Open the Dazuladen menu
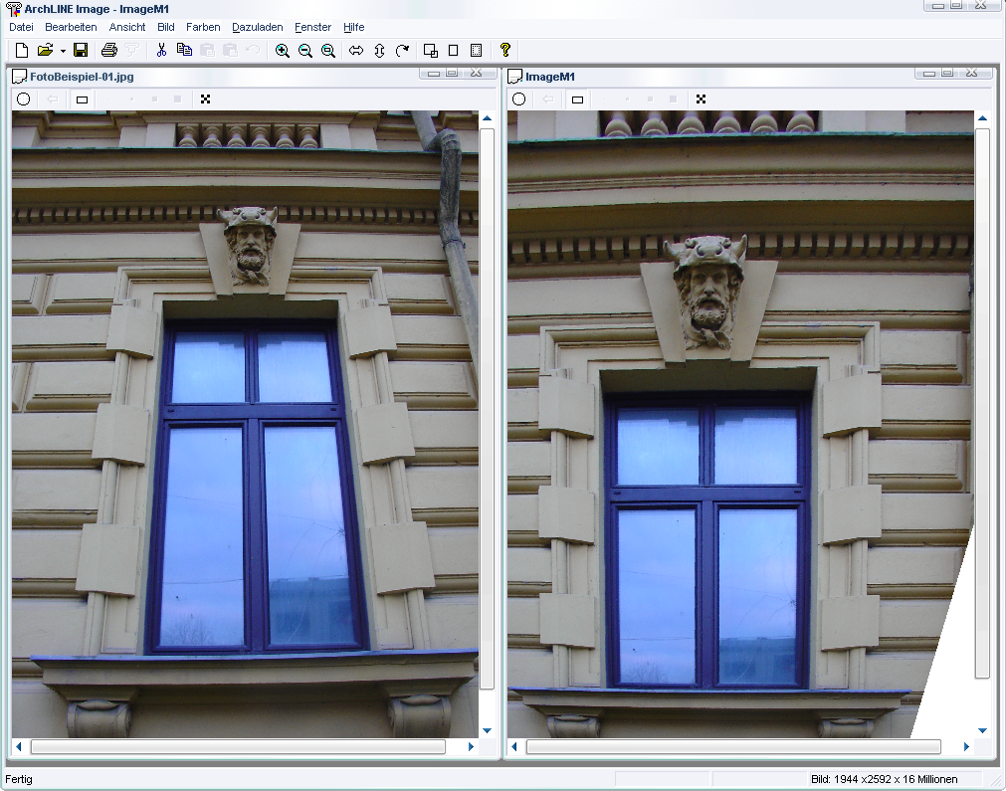The width and height of the screenshot is (1006, 791). (x=258, y=27)
